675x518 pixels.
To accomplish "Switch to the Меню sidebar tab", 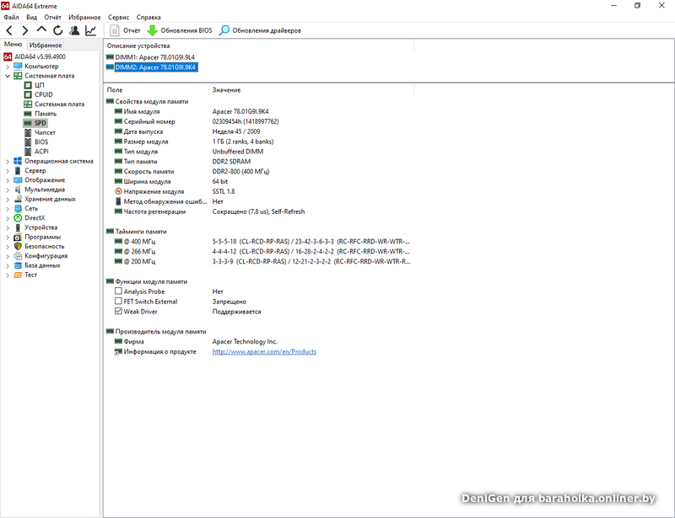I will pos(13,45).
